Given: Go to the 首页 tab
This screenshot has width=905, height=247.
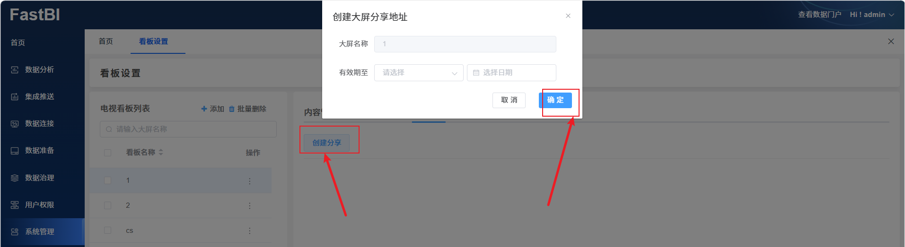Looking at the screenshot, I should [105, 42].
